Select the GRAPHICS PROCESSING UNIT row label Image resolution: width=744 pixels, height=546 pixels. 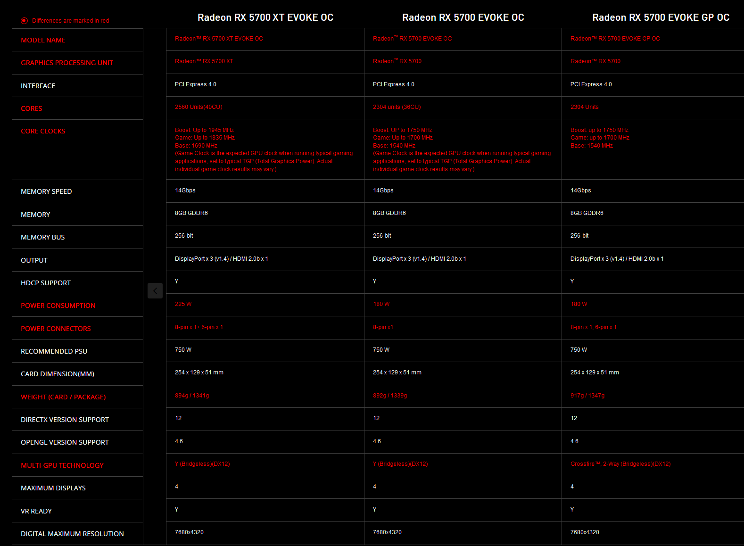[x=67, y=63]
